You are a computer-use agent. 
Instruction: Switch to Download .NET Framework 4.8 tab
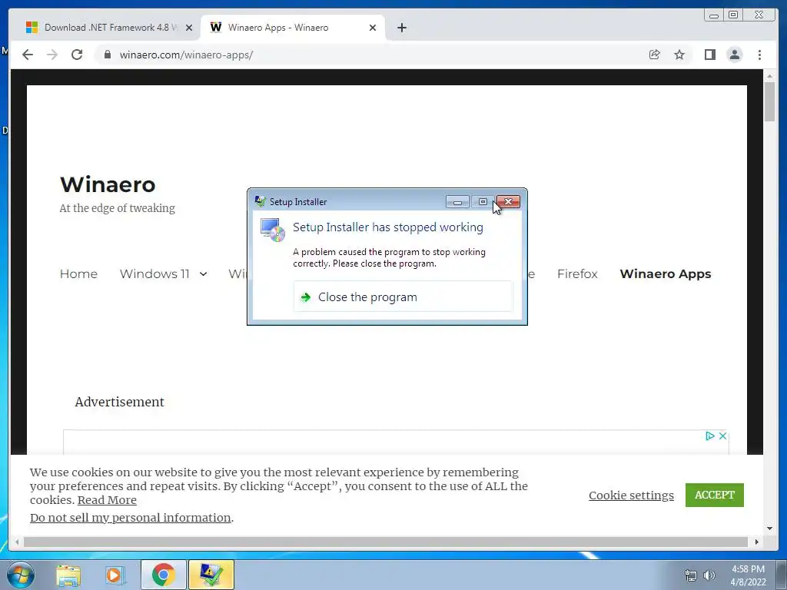106,28
